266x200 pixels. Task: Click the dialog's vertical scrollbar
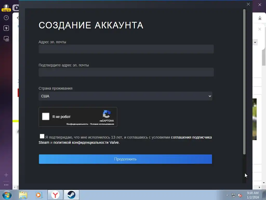click(244, 82)
